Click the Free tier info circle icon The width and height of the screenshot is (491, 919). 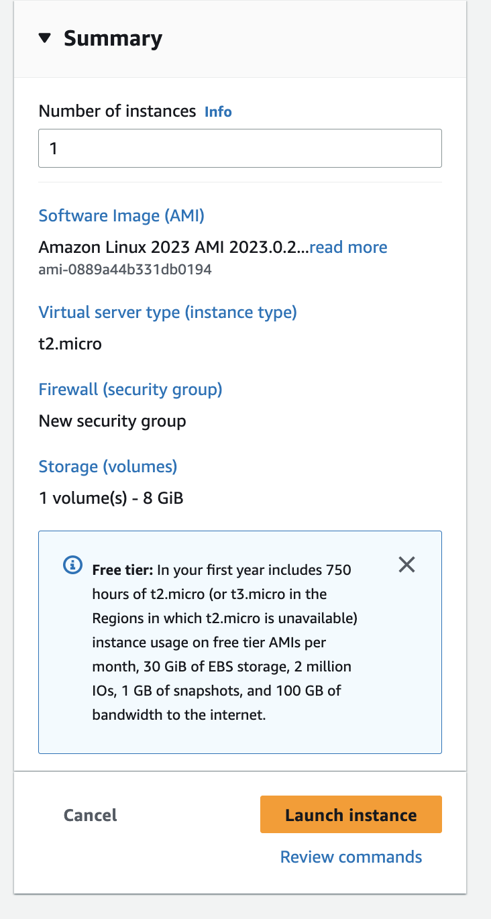pos(72,565)
